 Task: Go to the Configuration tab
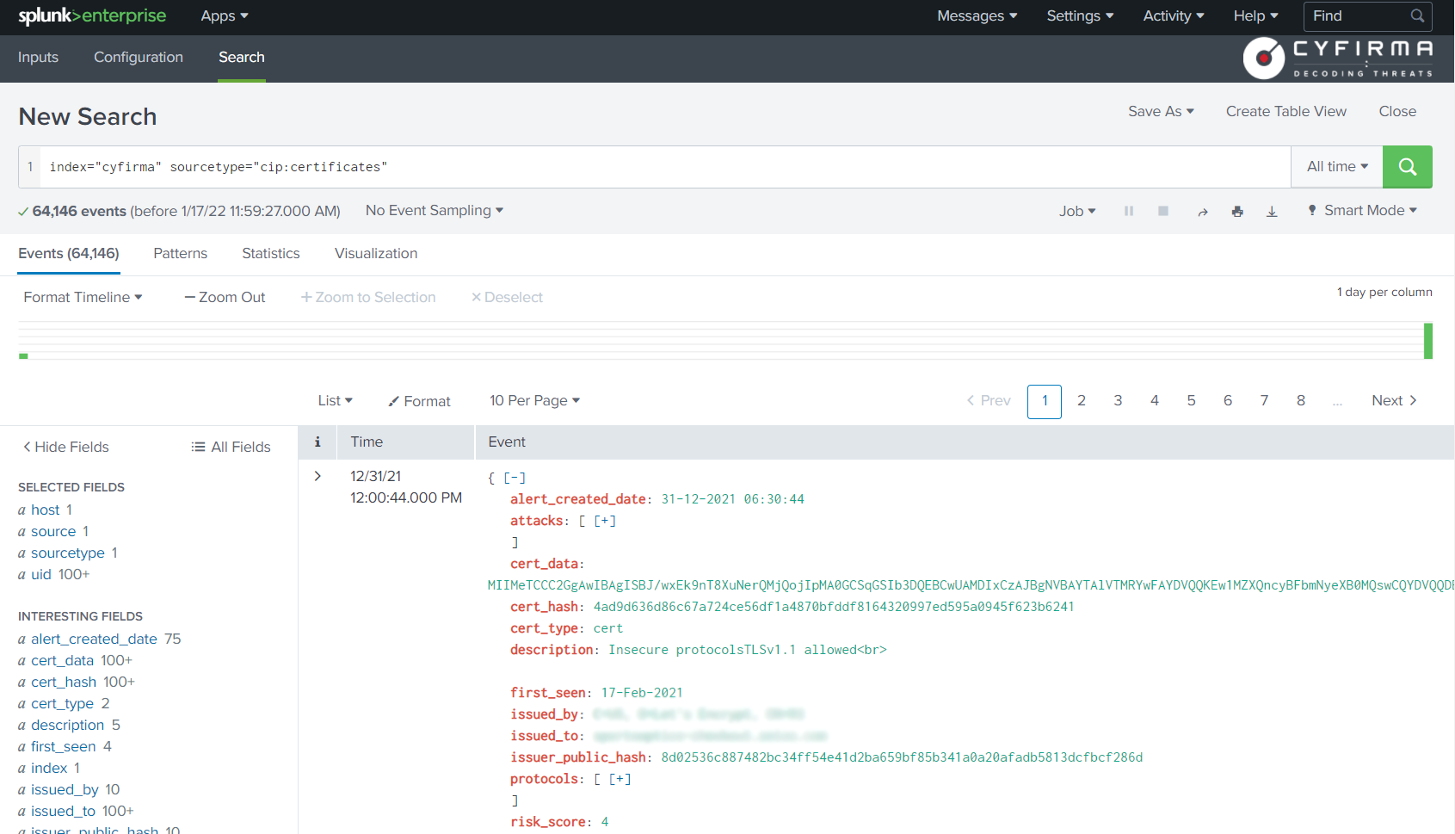pyautogui.click(x=139, y=58)
